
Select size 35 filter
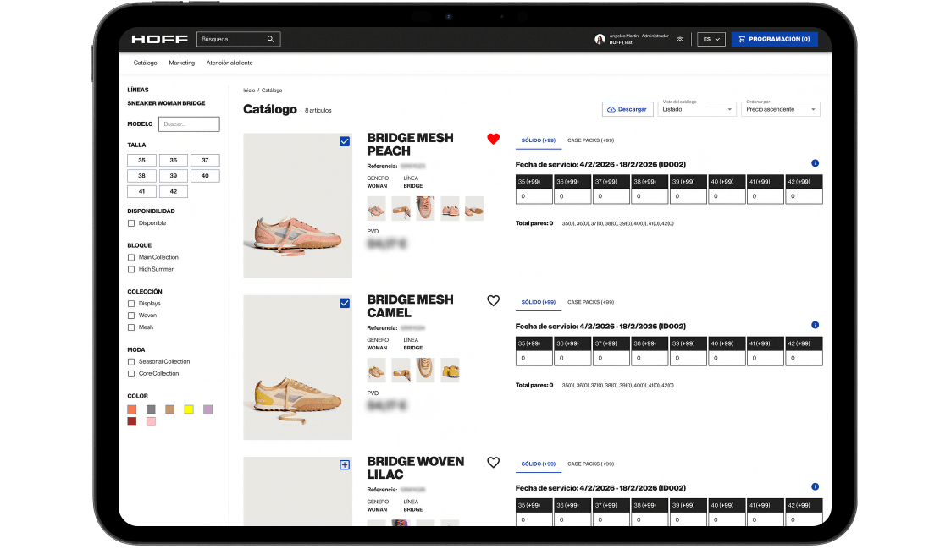tap(141, 161)
